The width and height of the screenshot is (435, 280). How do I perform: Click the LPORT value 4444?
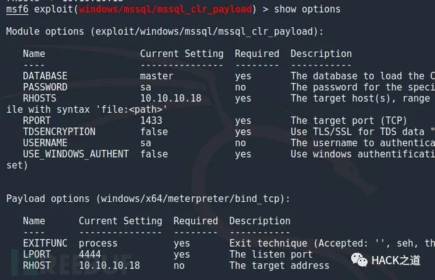[90, 255]
